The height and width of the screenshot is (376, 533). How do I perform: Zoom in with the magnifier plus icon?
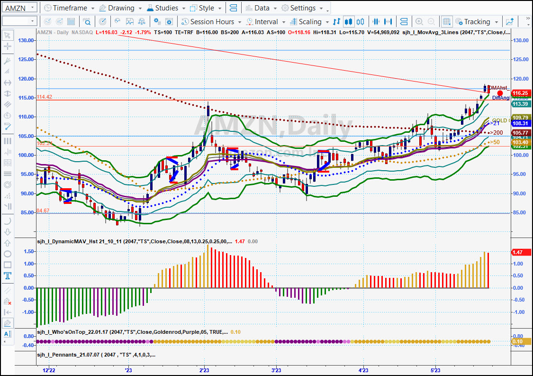[x=419, y=22]
